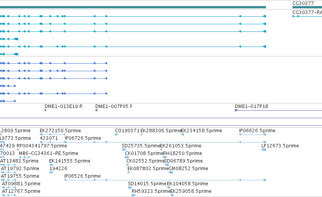
Task: Click the AT13483.5prime label
Action: point(19,161)
